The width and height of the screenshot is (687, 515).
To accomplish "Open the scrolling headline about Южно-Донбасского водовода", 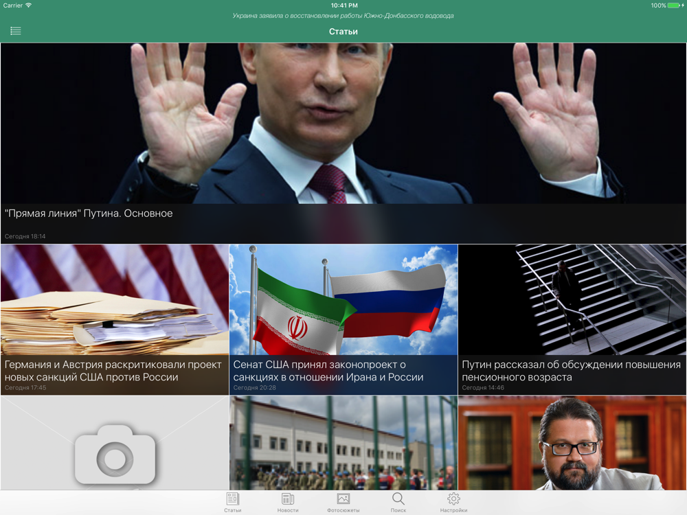I will (x=343, y=16).
